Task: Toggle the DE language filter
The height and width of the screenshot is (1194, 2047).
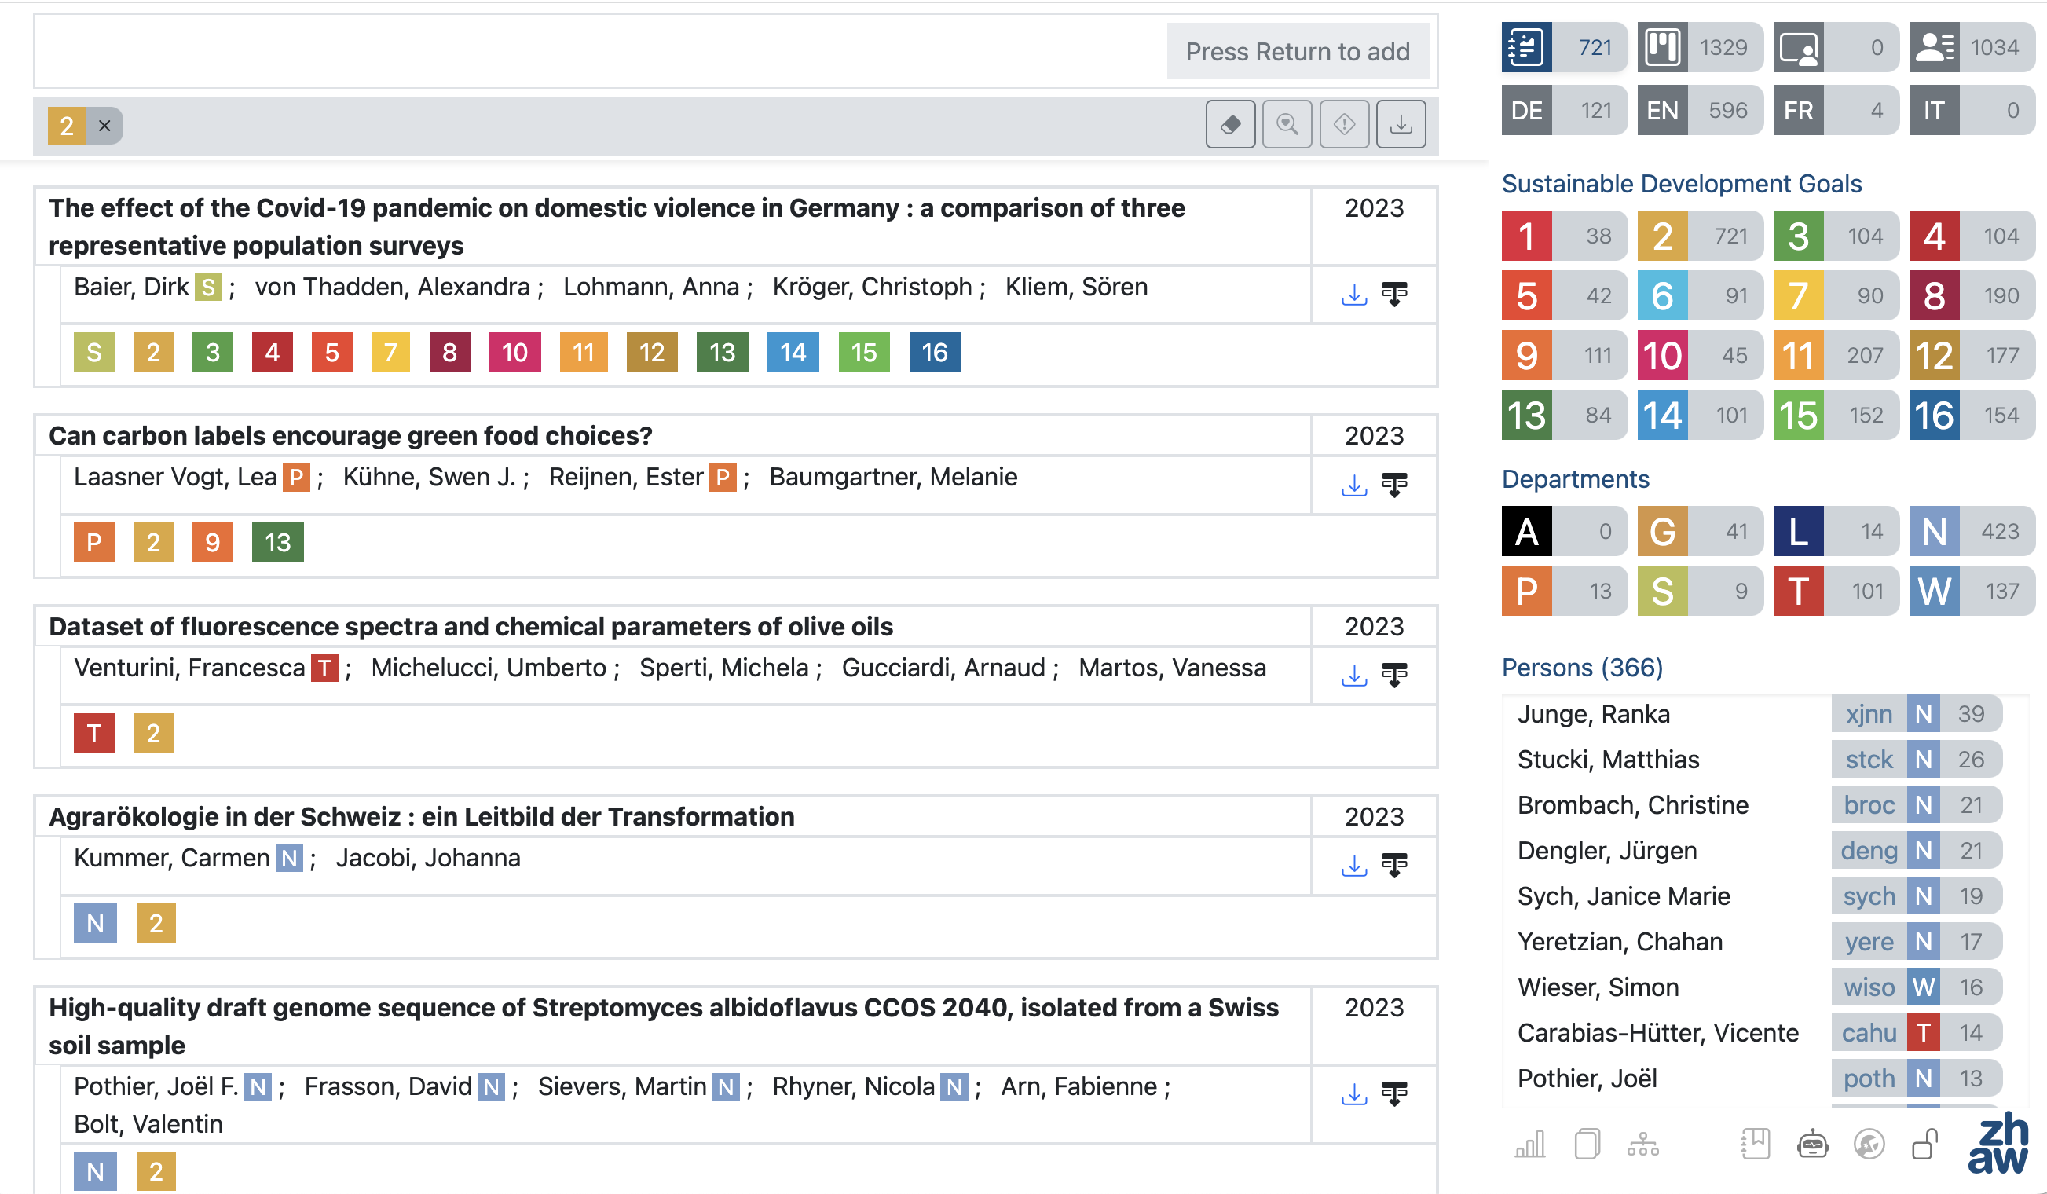Action: tap(1563, 111)
